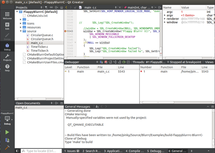Click the Build hammer icon

pos(7,147)
